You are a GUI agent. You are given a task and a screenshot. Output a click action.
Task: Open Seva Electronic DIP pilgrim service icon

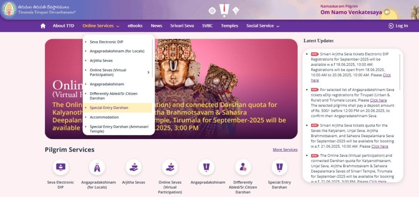61,167
